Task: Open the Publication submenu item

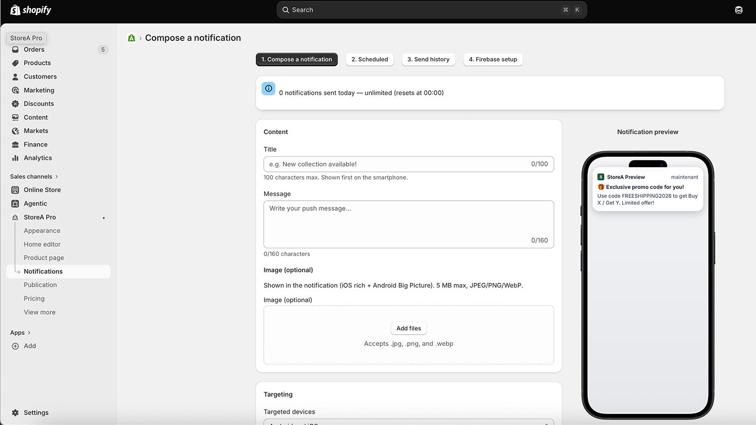Action: pyautogui.click(x=40, y=285)
